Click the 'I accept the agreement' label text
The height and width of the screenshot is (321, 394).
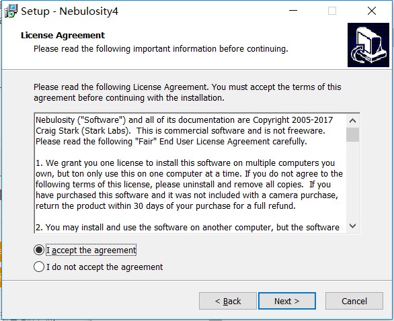(x=91, y=250)
